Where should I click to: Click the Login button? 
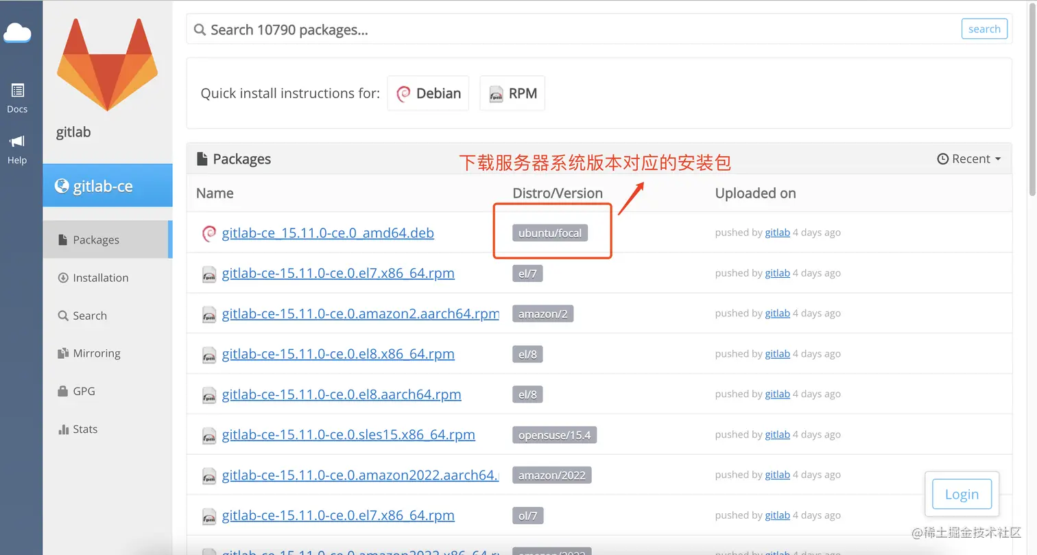962,494
